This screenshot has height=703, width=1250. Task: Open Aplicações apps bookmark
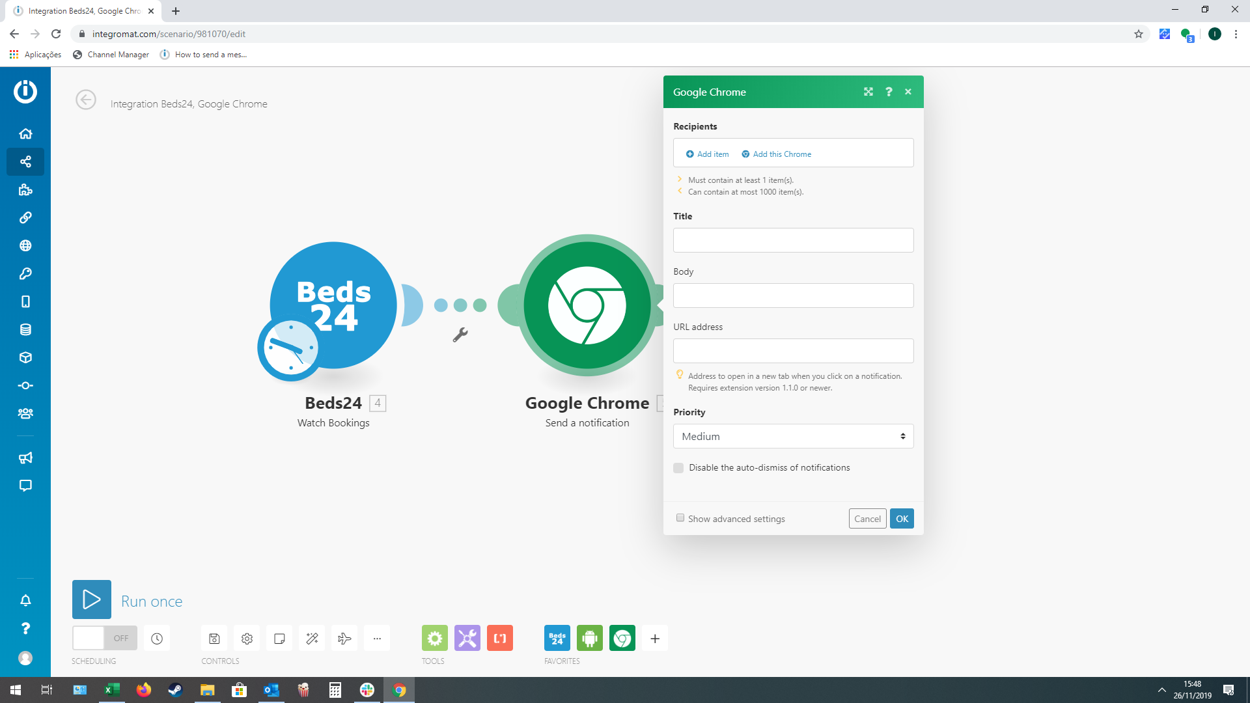[36, 55]
